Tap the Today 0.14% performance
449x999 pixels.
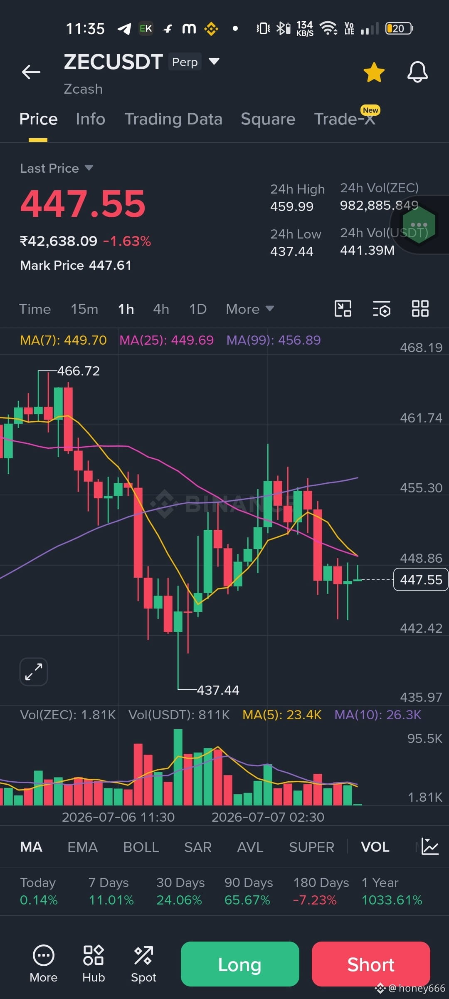pyautogui.click(x=39, y=892)
